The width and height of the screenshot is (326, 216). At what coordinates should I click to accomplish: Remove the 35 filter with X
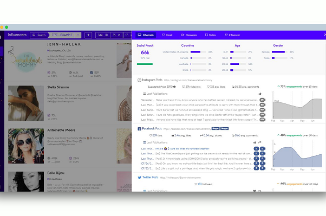click(x=119, y=35)
